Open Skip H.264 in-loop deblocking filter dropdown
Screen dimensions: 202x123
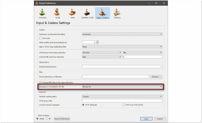click(x=122, y=47)
